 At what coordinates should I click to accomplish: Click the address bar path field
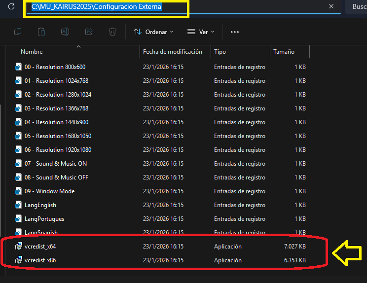222,7
